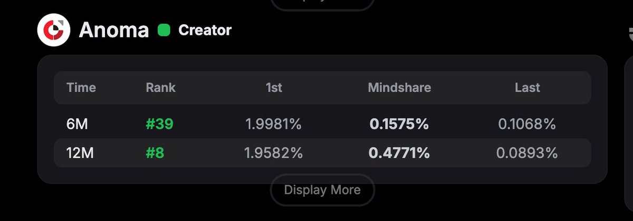Click the Anoma round logo icon
633x221 pixels.
tap(54, 31)
